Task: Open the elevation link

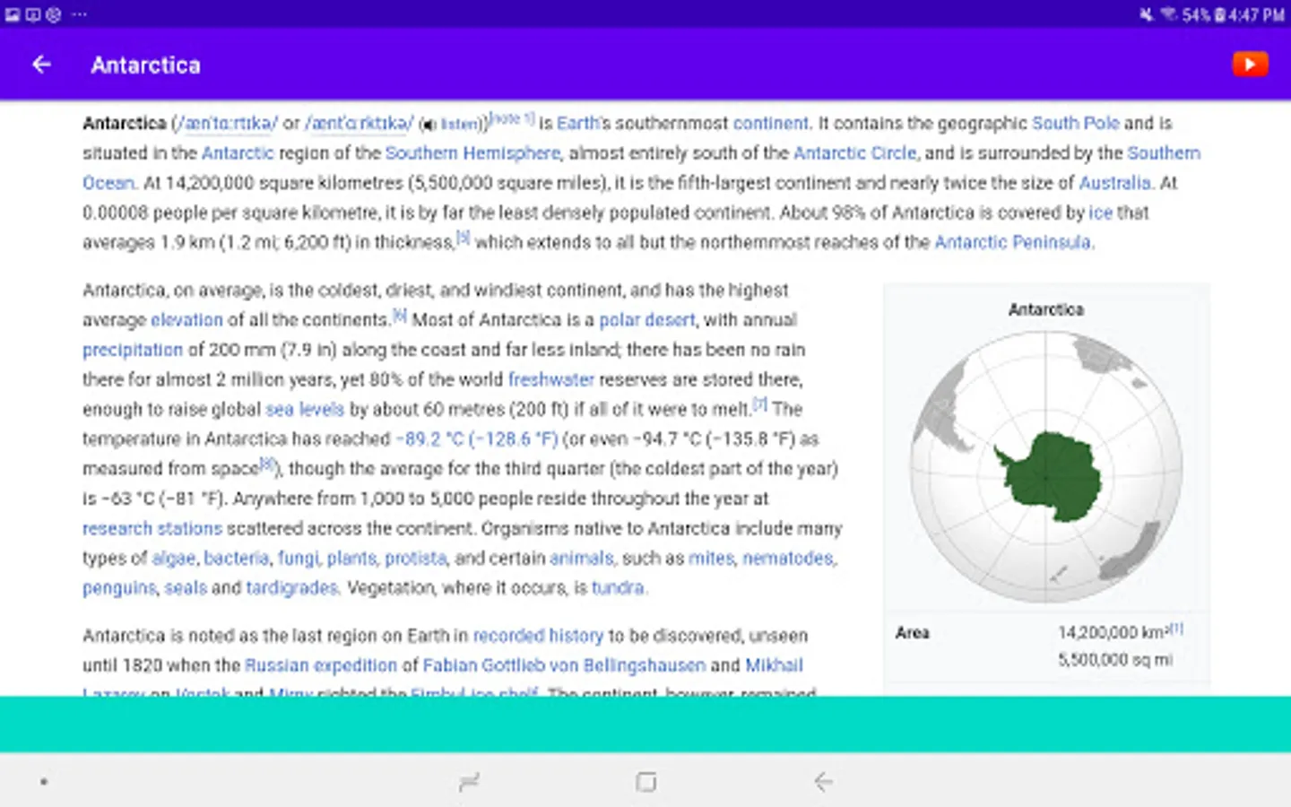Action: click(186, 320)
